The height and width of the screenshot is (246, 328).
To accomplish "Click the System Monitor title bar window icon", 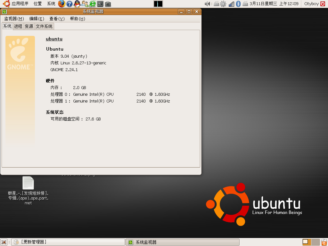I will tap(4, 12).
